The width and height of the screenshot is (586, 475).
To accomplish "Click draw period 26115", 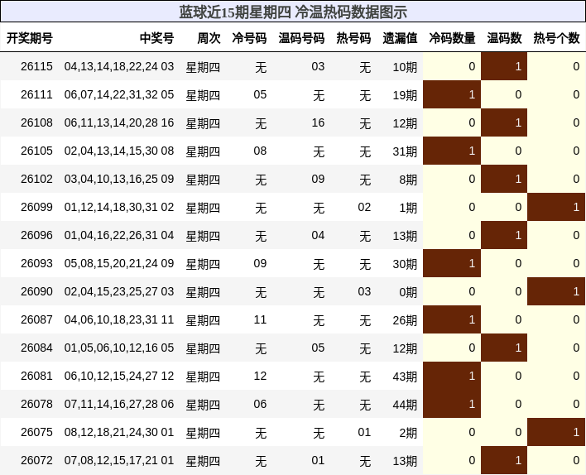I will [x=36, y=66].
